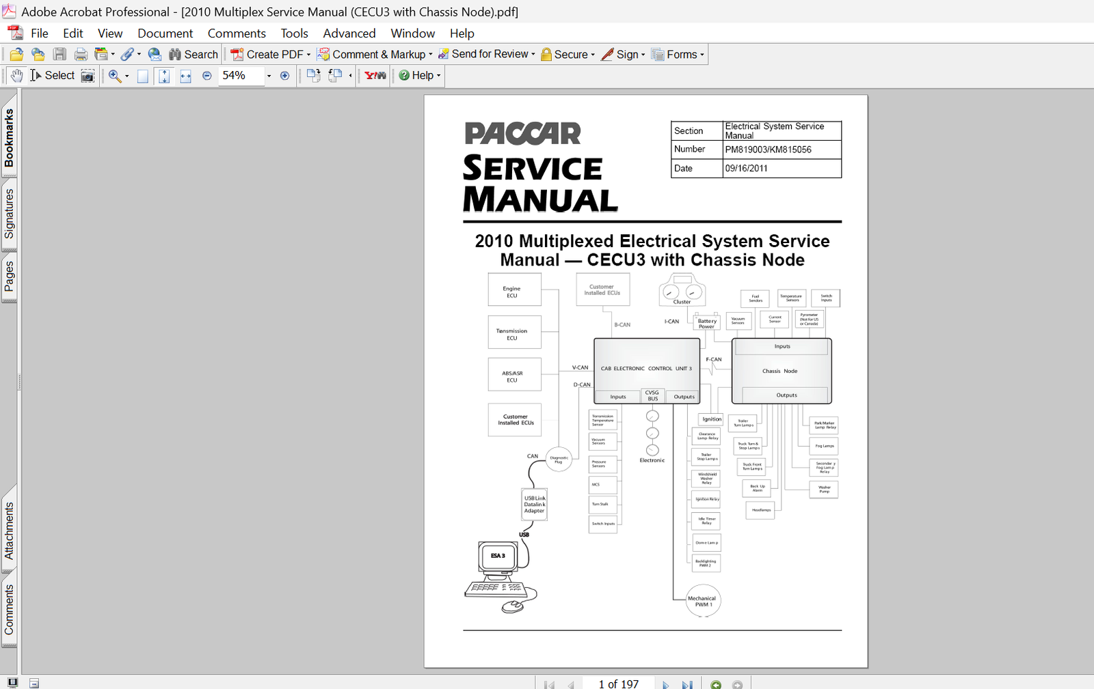
Task: Select the Hand tool
Action: click(x=16, y=76)
